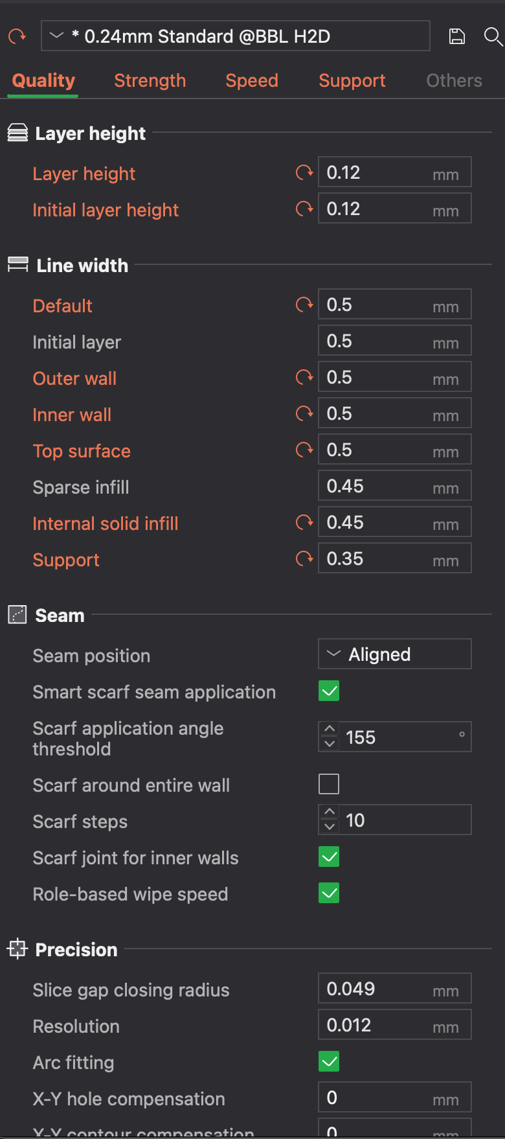505x1139 pixels.
Task: Reset the Top surface line width
Action: (x=304, y=450)
